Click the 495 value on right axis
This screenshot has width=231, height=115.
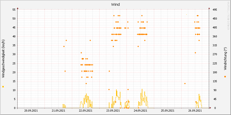[215, 10]
